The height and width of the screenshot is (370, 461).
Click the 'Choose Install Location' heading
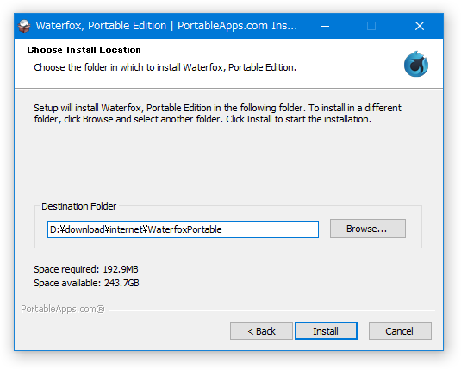[84, 50]
